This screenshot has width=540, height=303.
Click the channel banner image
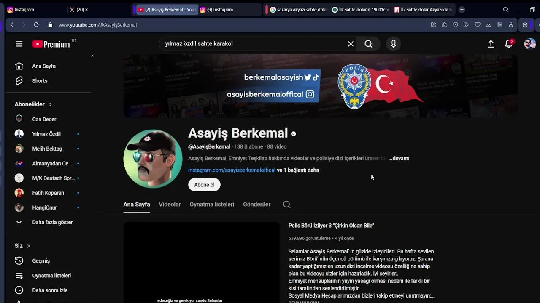tap(320, 86)
